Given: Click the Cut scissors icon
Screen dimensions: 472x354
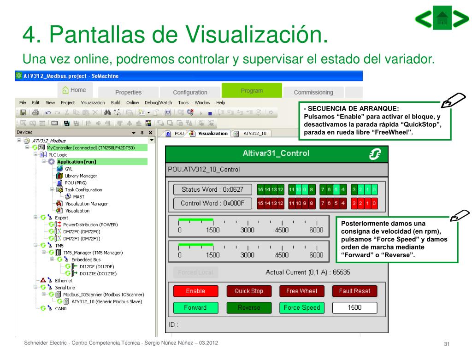Looking at the screenshot, I should 67,112.
